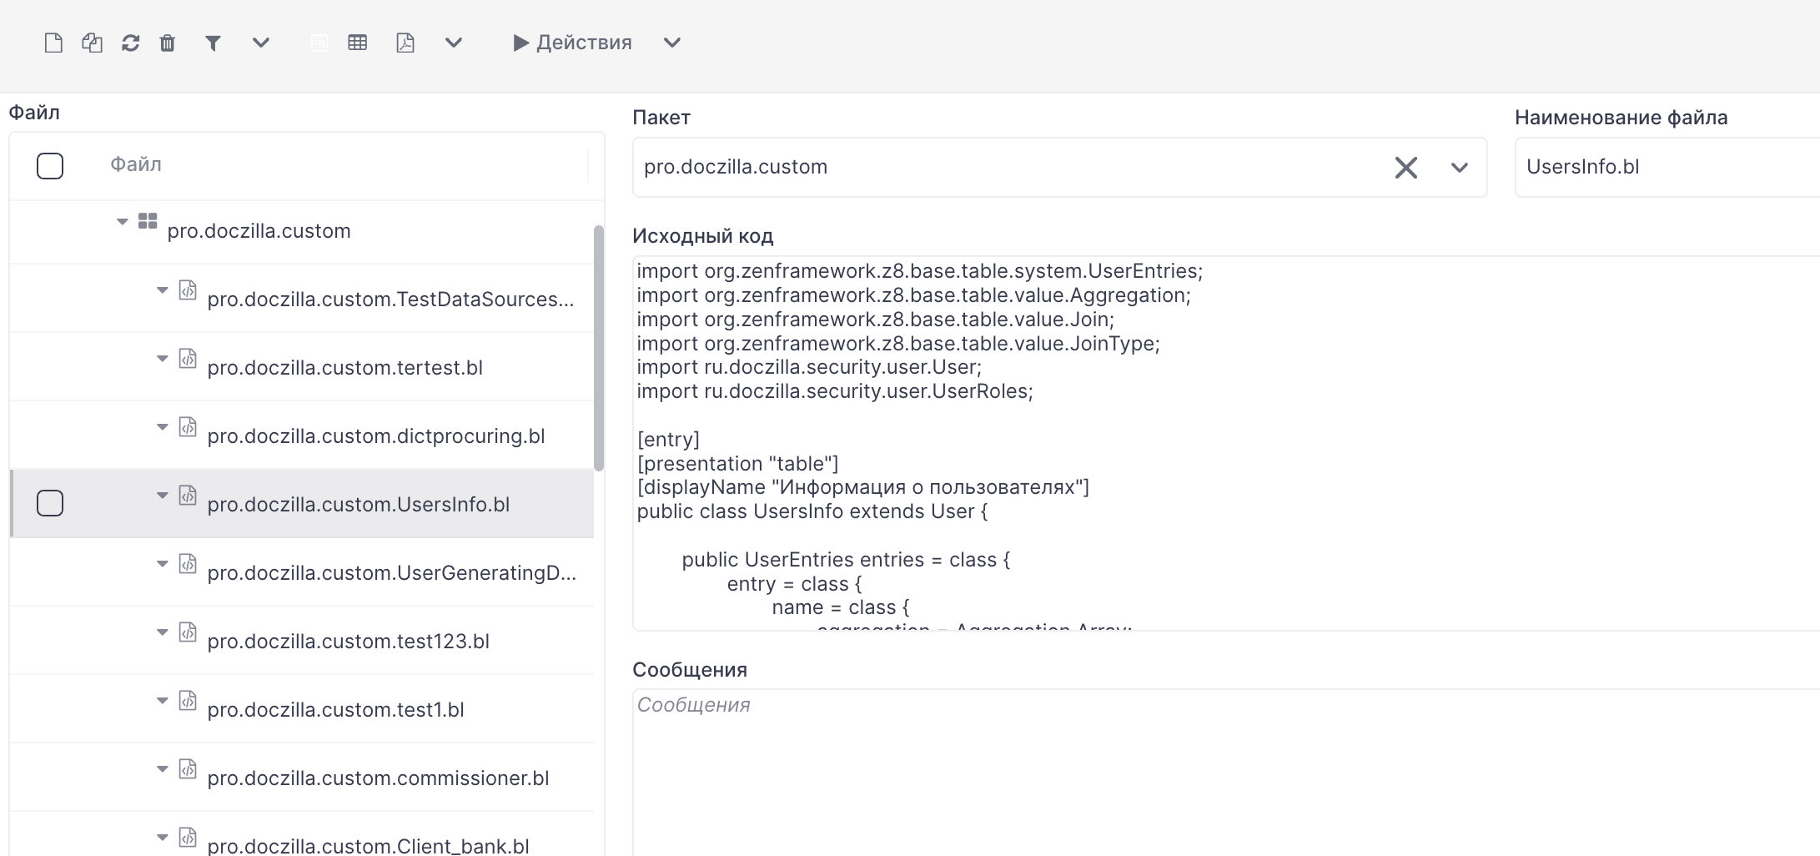Toggle the expander arrow of UsersInfo.bl

(163, 495)
